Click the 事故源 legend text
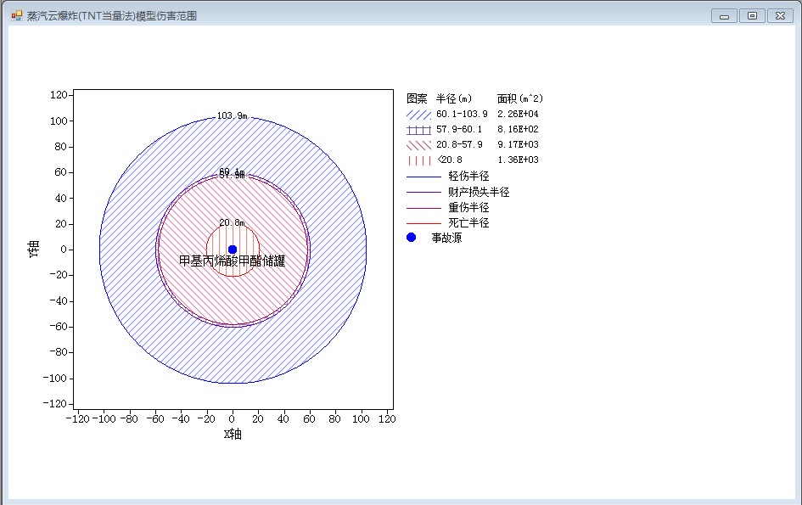Image resolution: width=802 pixels, height=505 pixels. (x=446, y=238)
